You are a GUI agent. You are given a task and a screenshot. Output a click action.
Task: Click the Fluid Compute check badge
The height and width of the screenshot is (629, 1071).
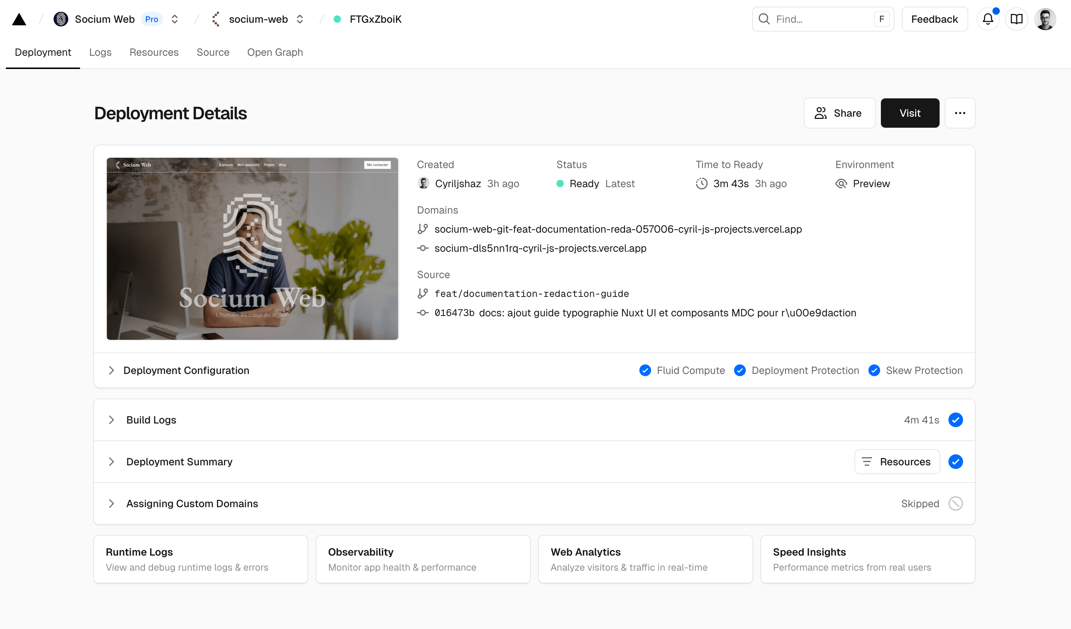click(x=645, y=370)
